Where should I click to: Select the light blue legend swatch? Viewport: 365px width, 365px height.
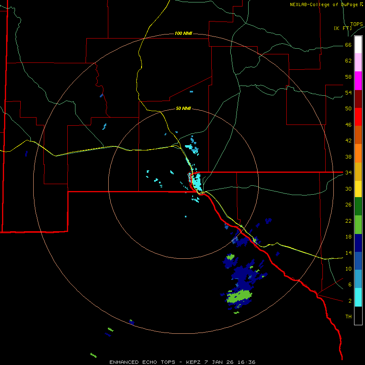click(358, 279)
